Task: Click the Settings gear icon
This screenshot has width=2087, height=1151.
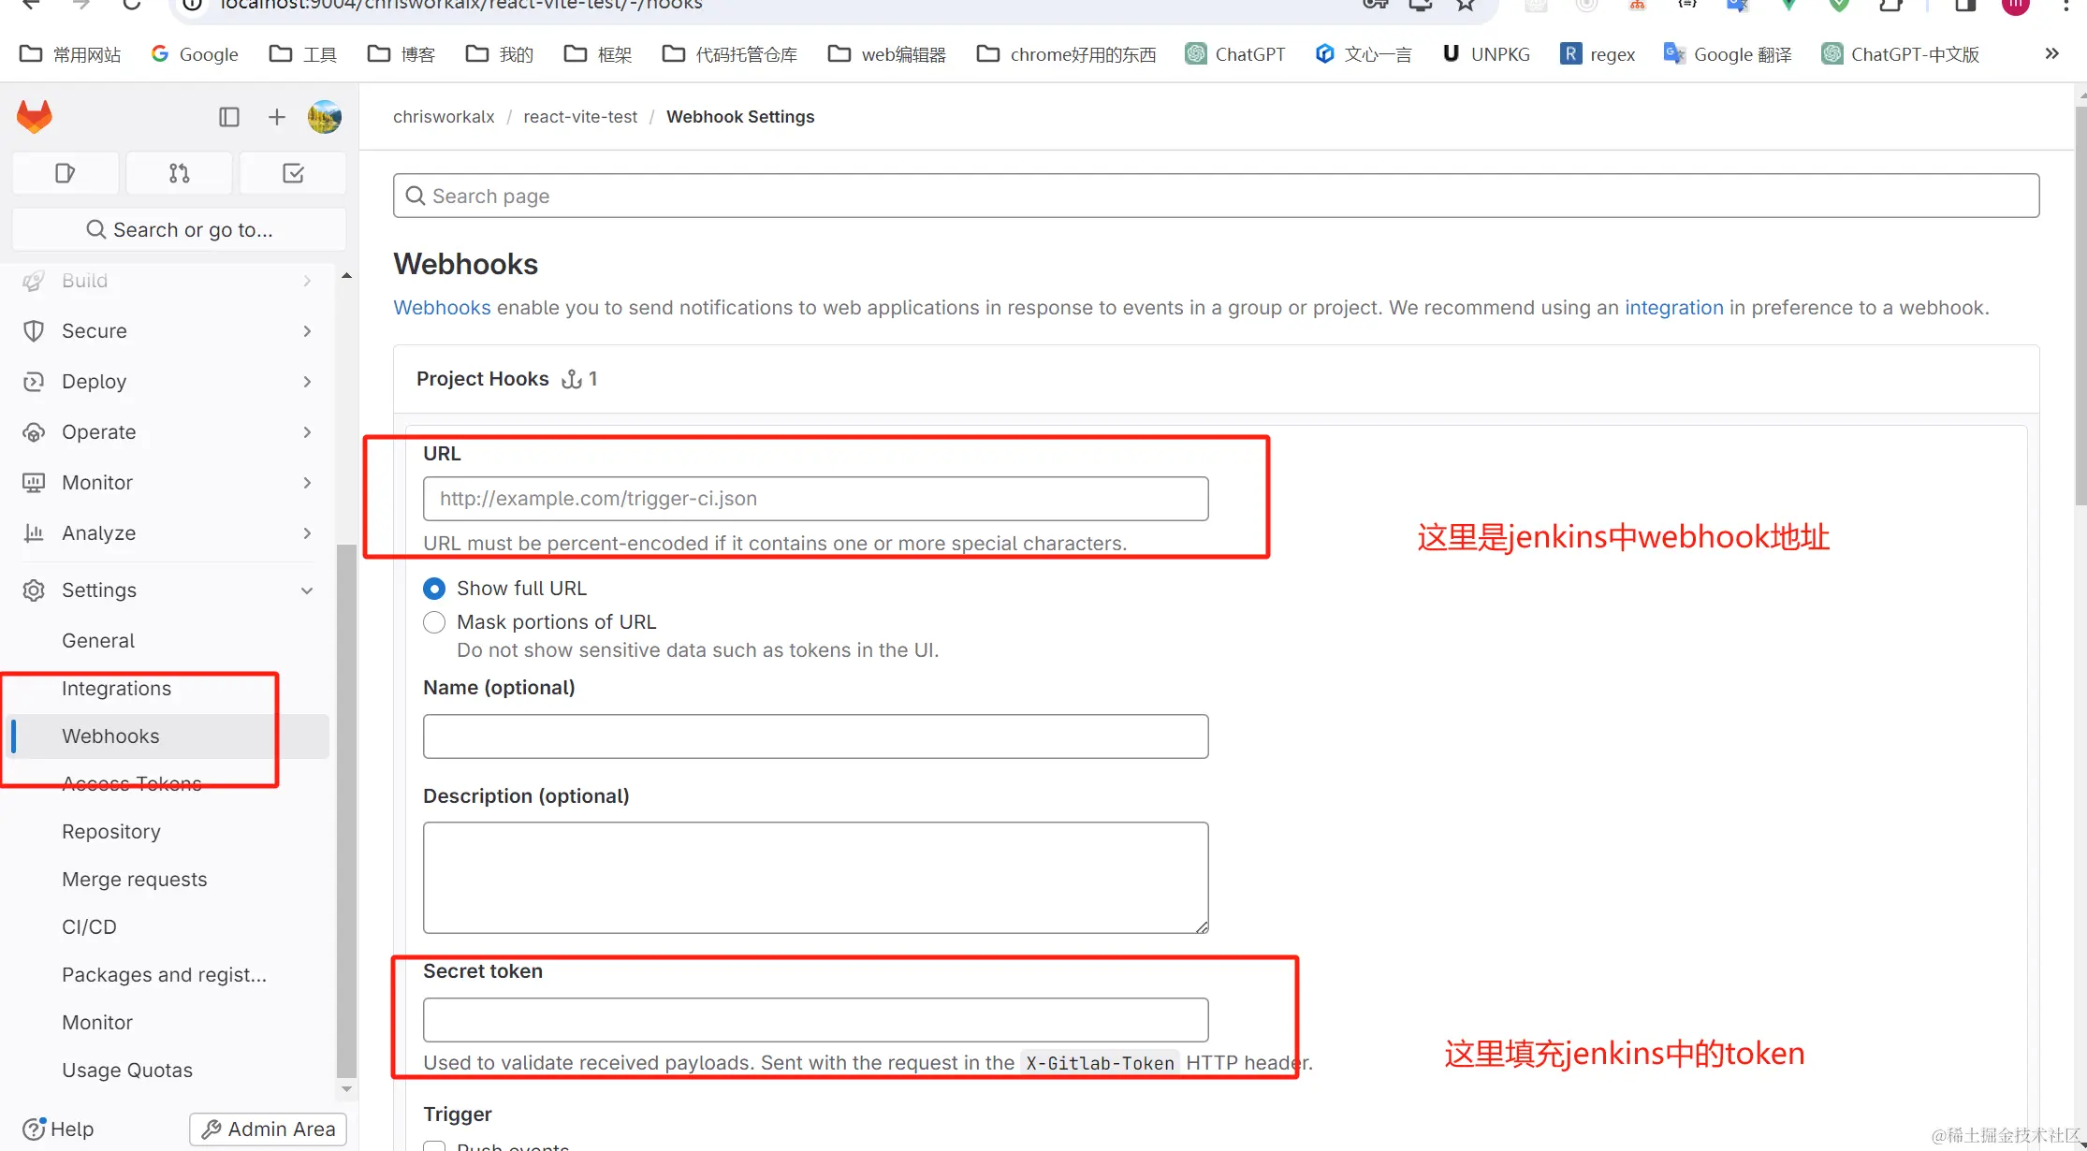Action: coord(34,590)
